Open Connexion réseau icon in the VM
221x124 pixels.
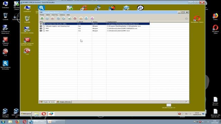point(27,30)
